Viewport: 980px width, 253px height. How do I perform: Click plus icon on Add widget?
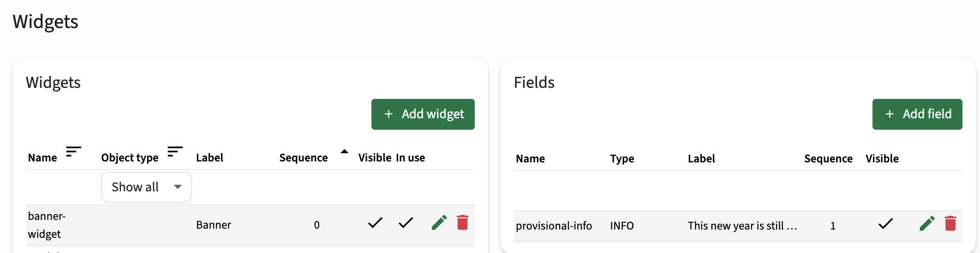pyautogui.click(x=388, y=114)
